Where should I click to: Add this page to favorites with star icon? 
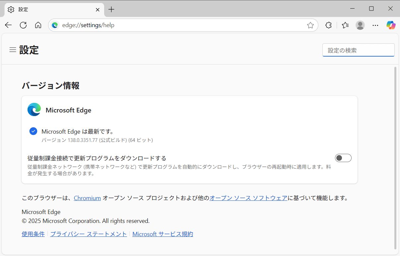(310, 25)
